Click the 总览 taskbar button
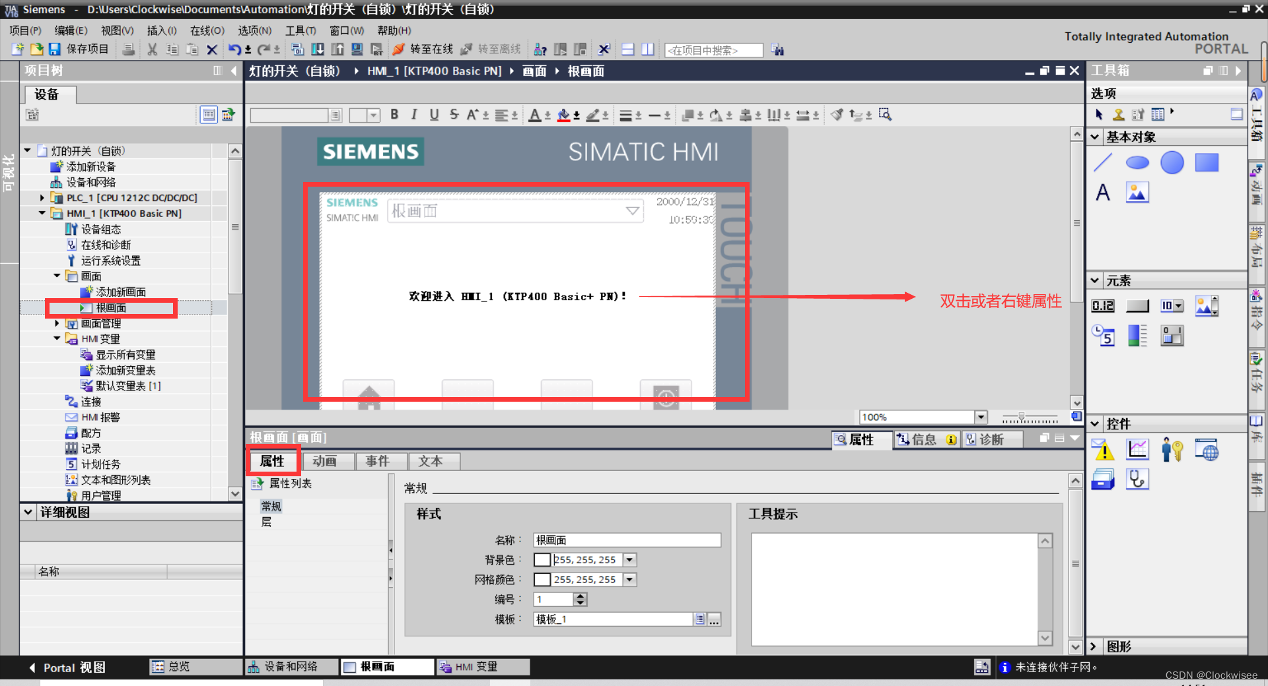 point(196,667)
